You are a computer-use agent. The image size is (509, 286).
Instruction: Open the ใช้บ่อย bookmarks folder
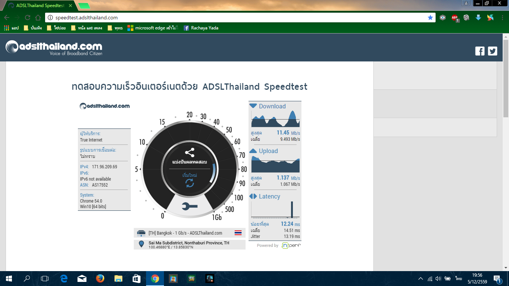click(56, 28)
